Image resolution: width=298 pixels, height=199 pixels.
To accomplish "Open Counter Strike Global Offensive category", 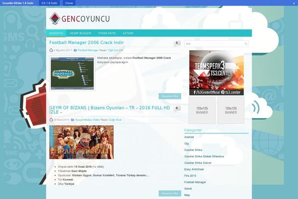I will [x=204, y=157].
